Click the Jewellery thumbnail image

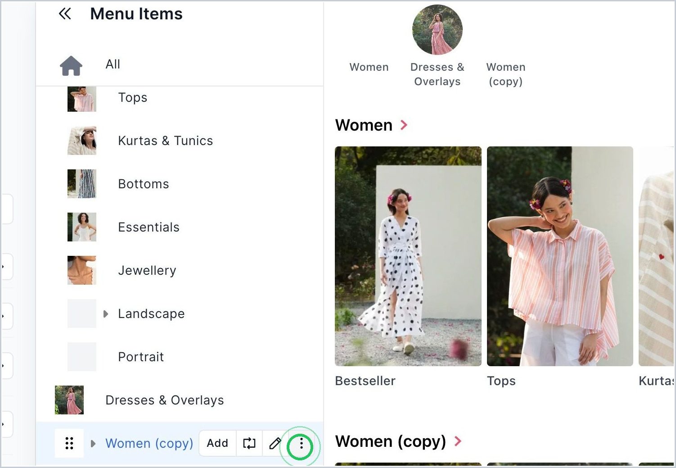(82, 270)
